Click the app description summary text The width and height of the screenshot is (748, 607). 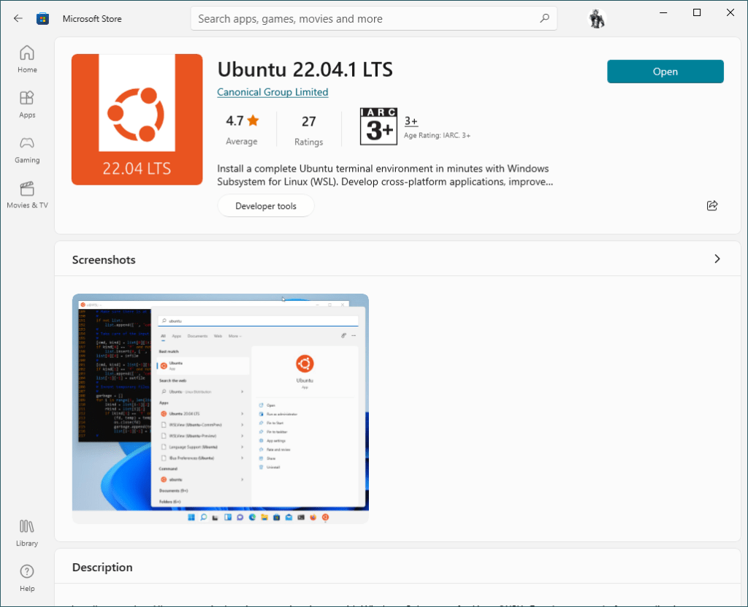pyautogui.click(x=385, y=175)
